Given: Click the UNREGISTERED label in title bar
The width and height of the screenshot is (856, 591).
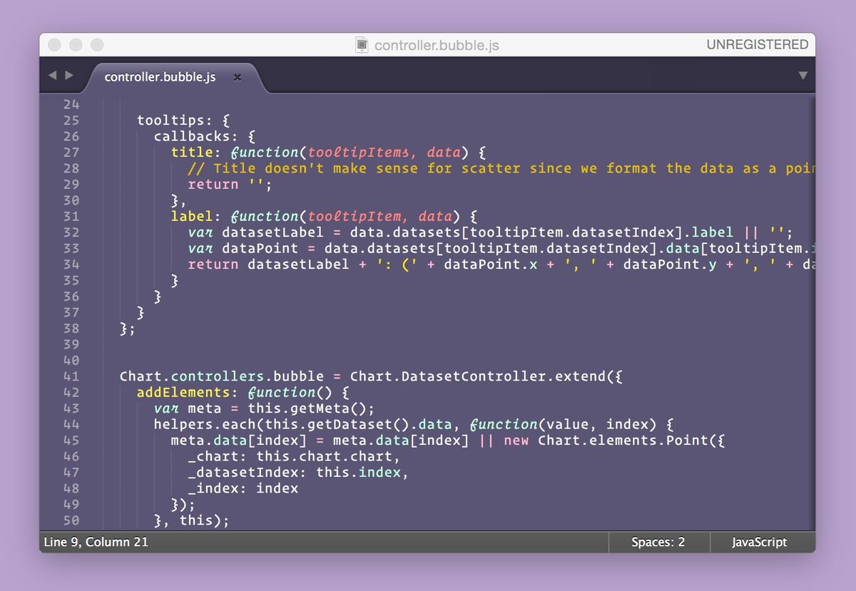Looking at the screenshot, I should 758,45.
